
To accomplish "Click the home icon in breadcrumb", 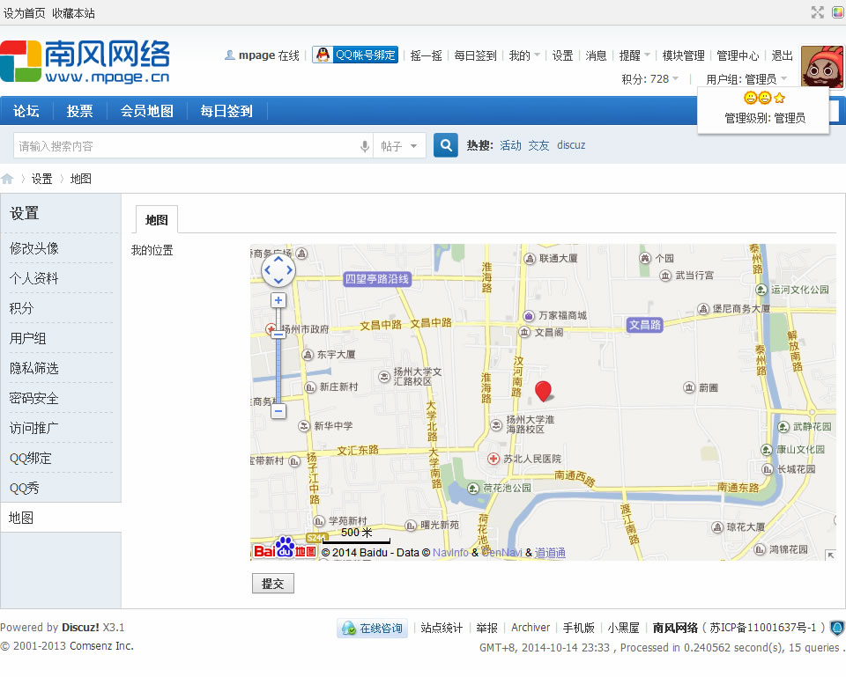I will tap(8, 179).
